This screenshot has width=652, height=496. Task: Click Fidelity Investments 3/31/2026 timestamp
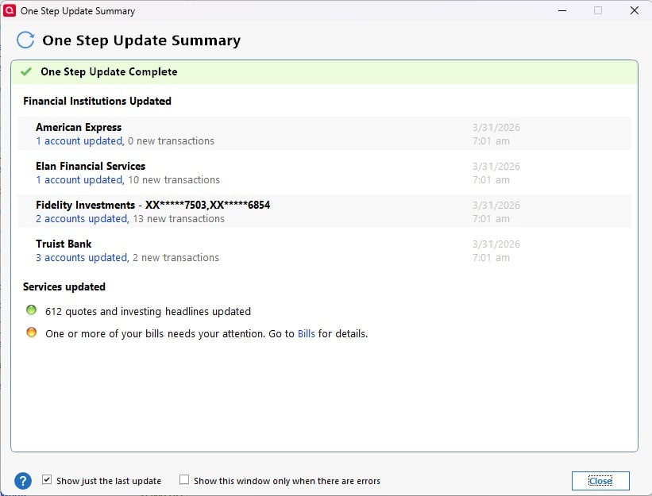(x=496, y=211)
